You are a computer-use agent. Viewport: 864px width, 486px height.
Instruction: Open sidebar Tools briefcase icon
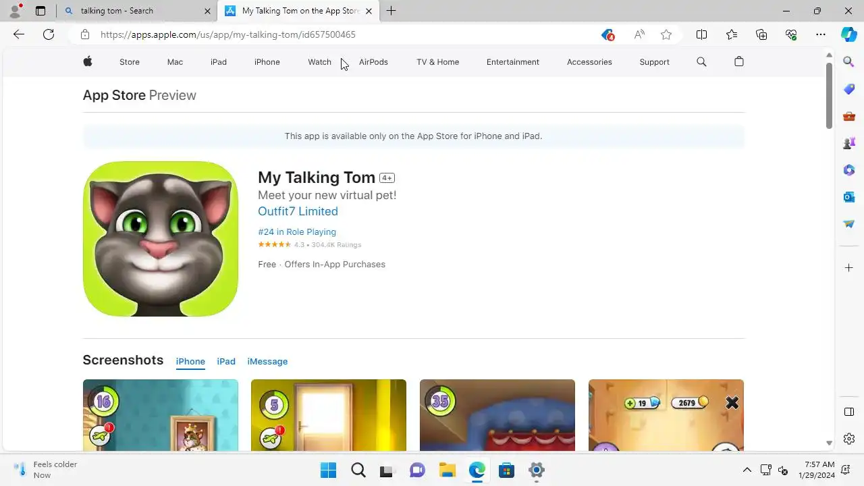tap(849, 116)
